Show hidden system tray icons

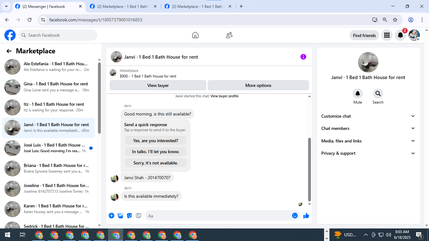pyautogui.click(x=366, y=235)
